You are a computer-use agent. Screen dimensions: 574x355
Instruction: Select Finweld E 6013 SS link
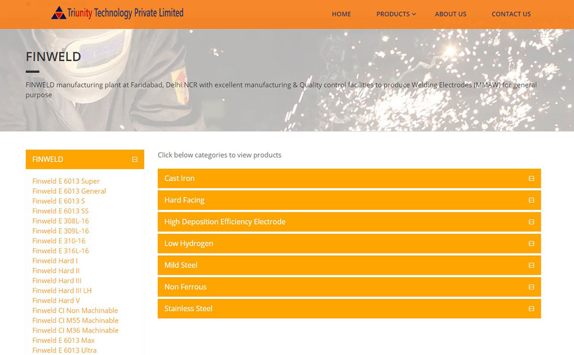(60, 211)
